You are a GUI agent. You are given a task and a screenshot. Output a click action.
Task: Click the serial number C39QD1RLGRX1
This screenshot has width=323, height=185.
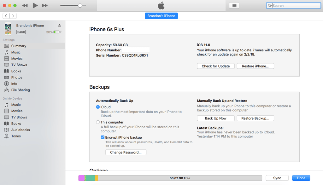coord(135,55)
